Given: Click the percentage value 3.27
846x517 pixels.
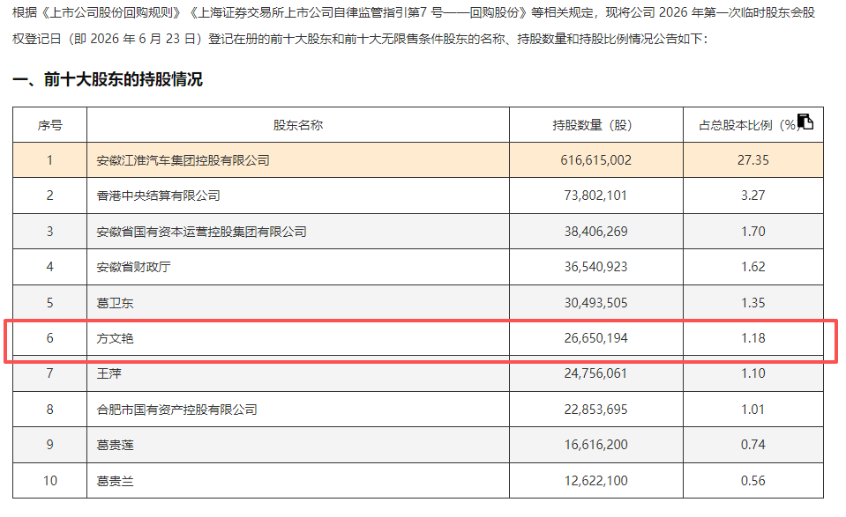Looking at the screenshot, I should 753,196.
